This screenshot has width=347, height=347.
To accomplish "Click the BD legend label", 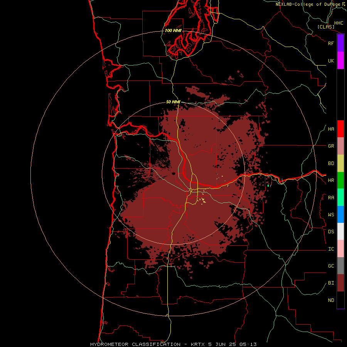I will [x=331, y=163].
